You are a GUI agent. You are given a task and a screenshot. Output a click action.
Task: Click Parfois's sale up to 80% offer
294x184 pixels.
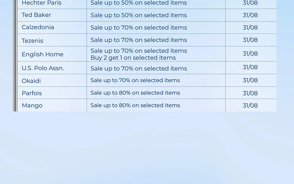tap(135, 93)
